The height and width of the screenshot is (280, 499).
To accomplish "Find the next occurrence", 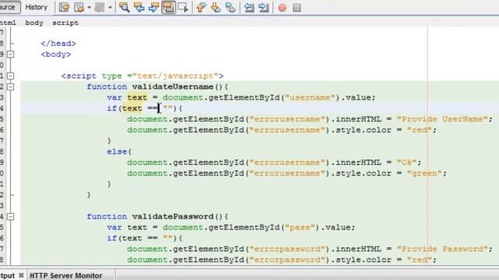I will pos(154,7).
